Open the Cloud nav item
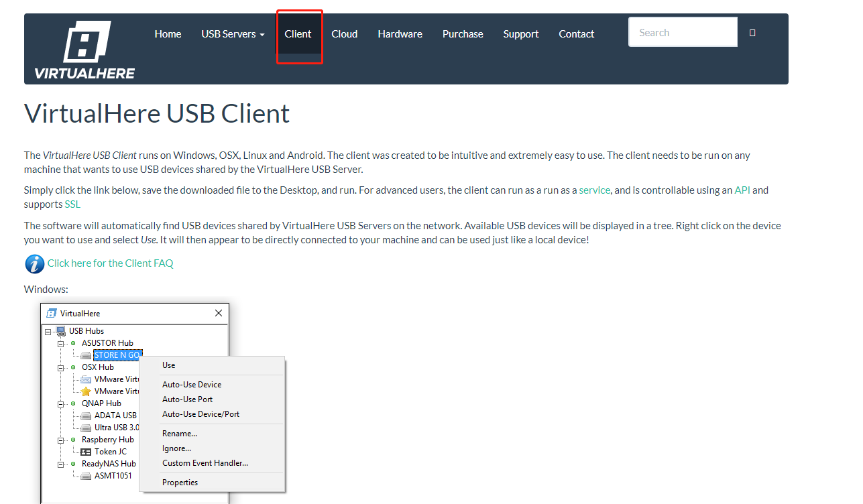This screenshot has height=504, width=863. (x=344, y=34)
